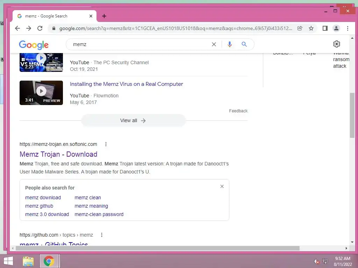Image resolution: width=358 pixels, height=268 pixels.
Task: Bookmark this tab with star icon
Action: (x=311, y=28)
